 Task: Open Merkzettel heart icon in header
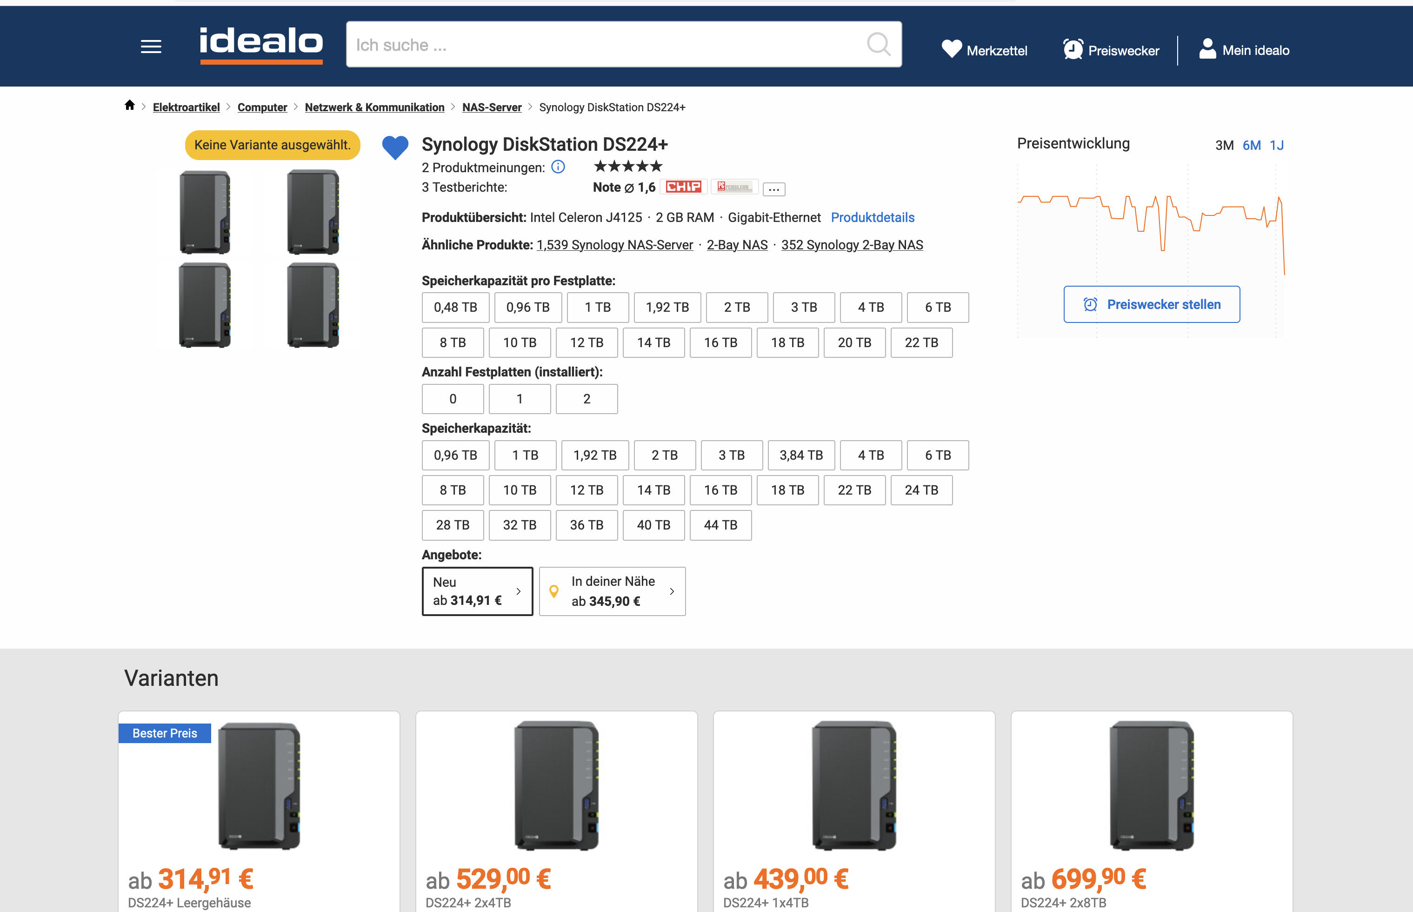(x=952, y=49)
